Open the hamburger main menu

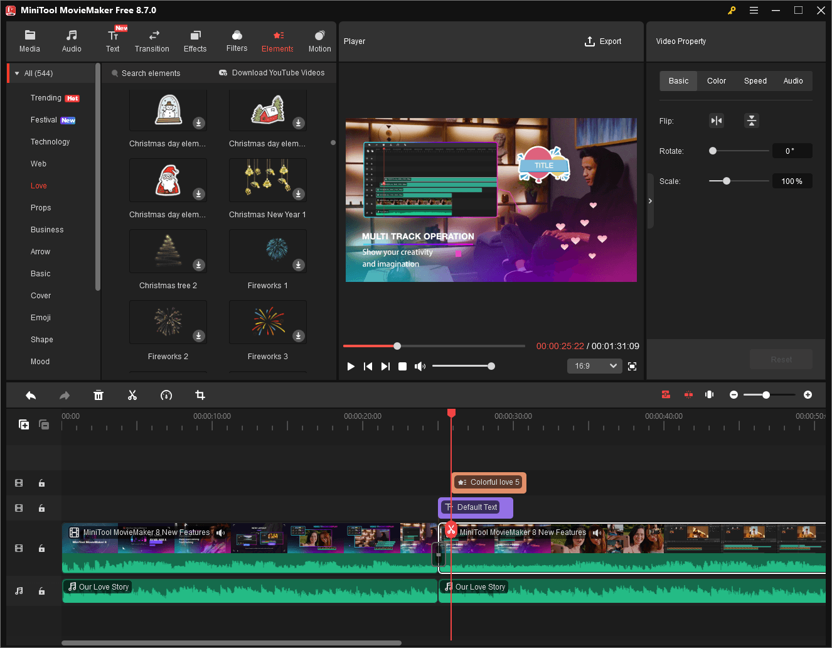click(754, 10)
